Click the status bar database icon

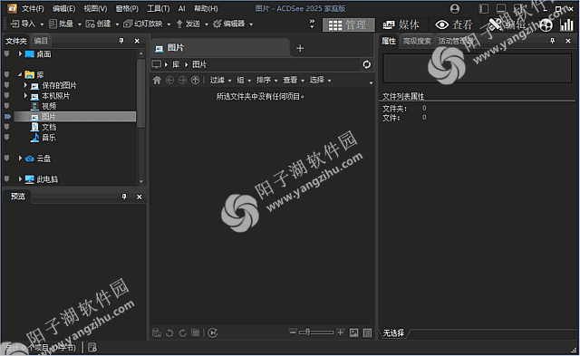click(92, 347)
